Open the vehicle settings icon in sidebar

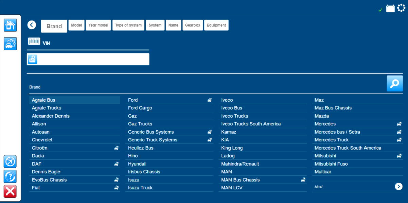pyautogui.click(x=10, y=44)
